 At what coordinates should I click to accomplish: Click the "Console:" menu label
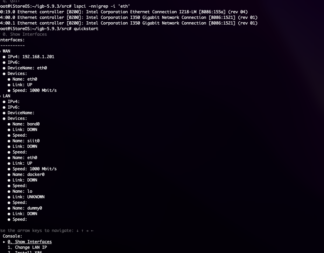click(x=12, y=236)
